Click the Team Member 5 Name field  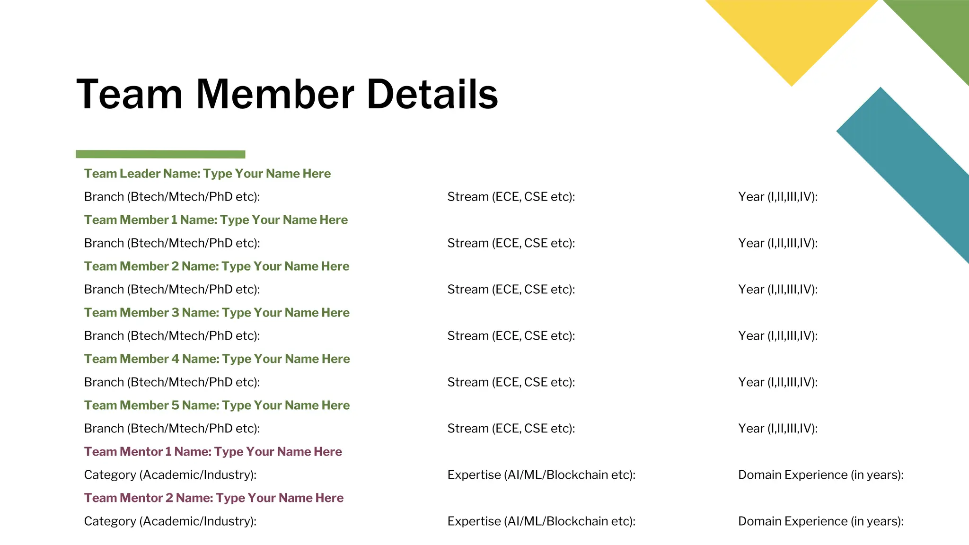click(x=217, y=405)
